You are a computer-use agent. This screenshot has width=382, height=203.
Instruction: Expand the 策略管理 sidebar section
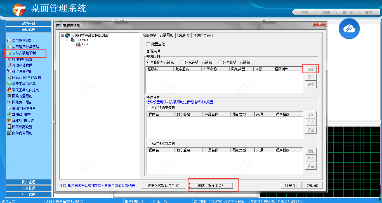pos(29,29)
